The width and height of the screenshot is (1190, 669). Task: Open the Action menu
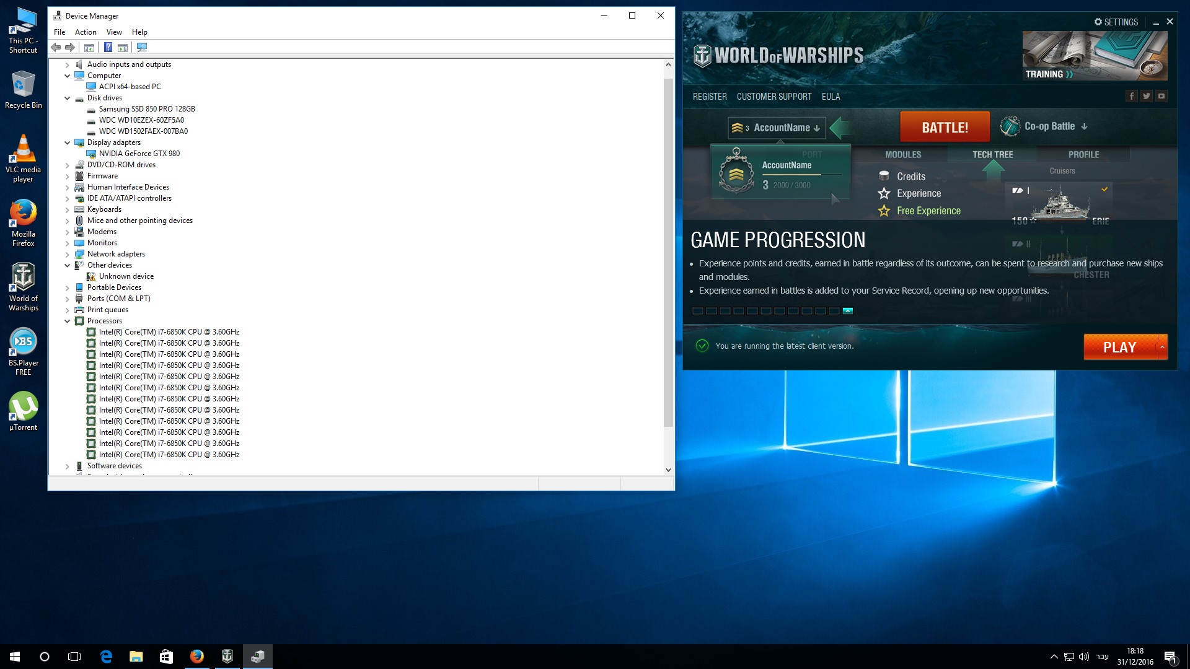tap(86, 32)
